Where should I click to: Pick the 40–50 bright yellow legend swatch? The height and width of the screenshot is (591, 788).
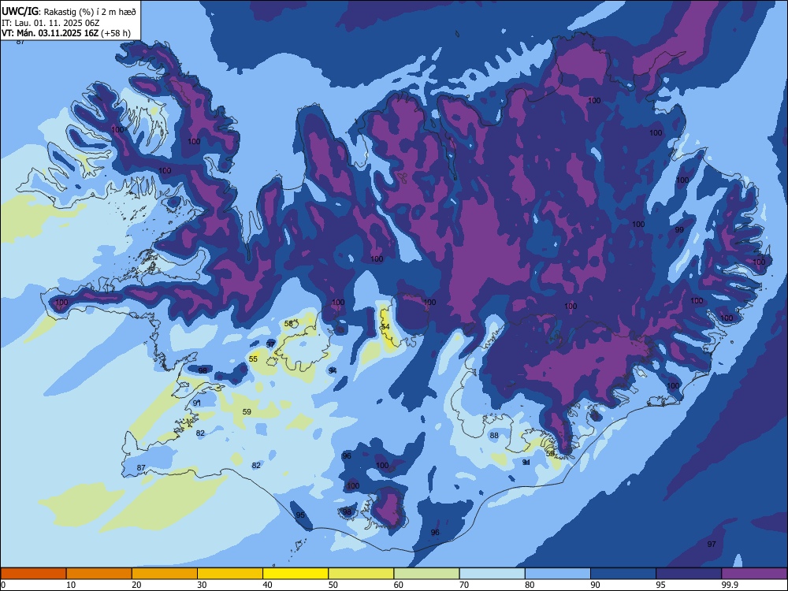pyautogui.click(x=295, y=574)
